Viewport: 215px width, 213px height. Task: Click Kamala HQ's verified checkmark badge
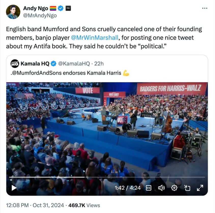click(x=53, y=64)
